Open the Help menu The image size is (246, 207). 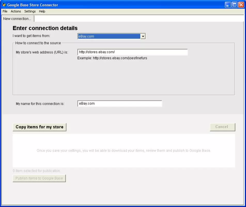point(42,11)
